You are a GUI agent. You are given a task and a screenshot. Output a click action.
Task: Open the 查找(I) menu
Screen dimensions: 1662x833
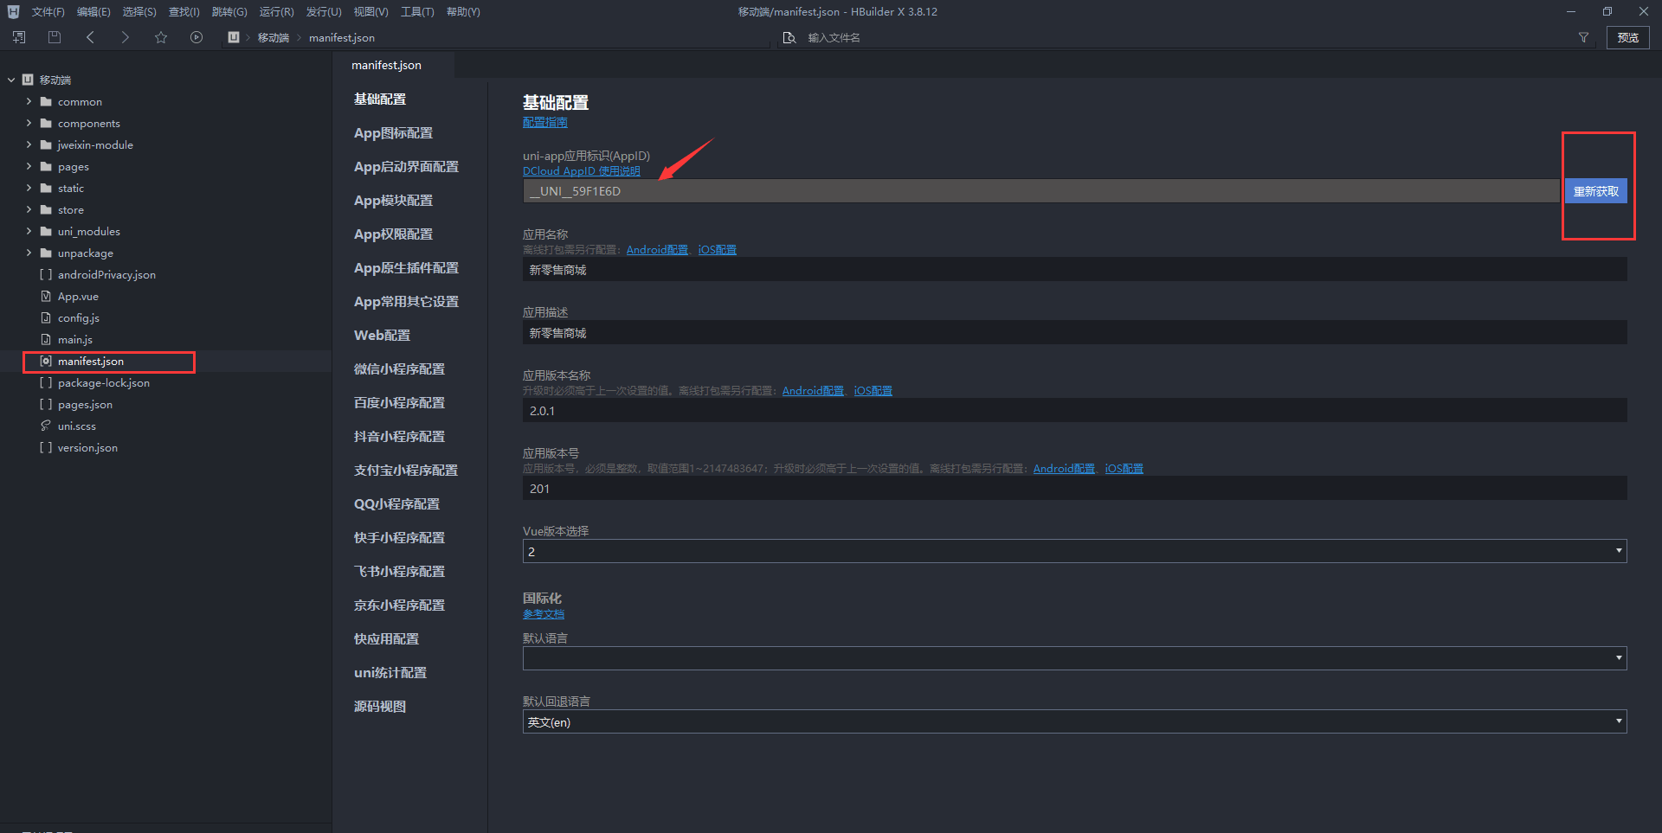pos(184,12)
